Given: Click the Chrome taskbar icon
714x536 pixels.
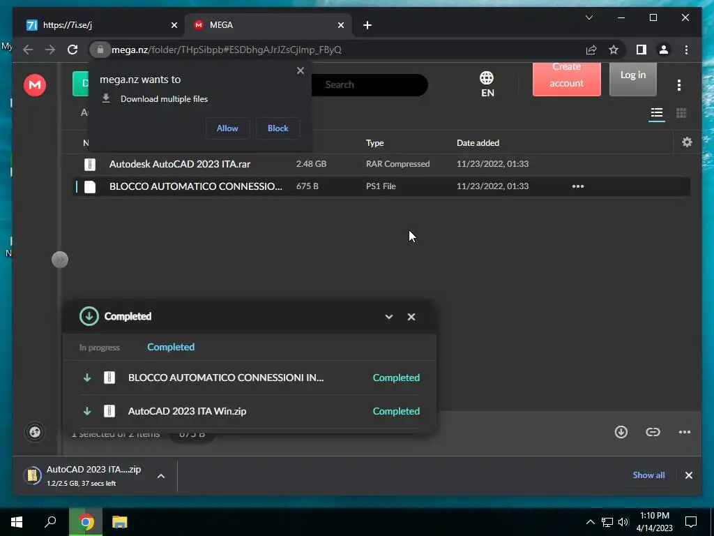Looking at the screenshot, I should [86, 522].
